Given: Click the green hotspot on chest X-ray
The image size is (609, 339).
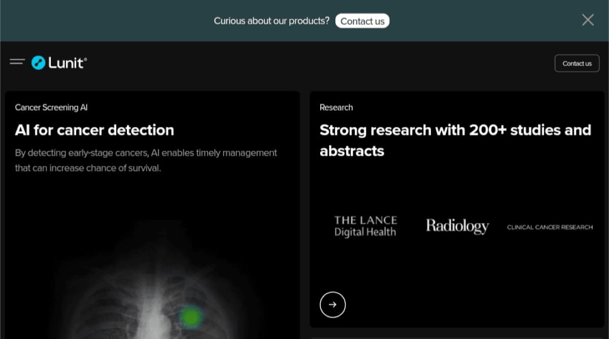Looking at the screenshot, I should point(190,316).
